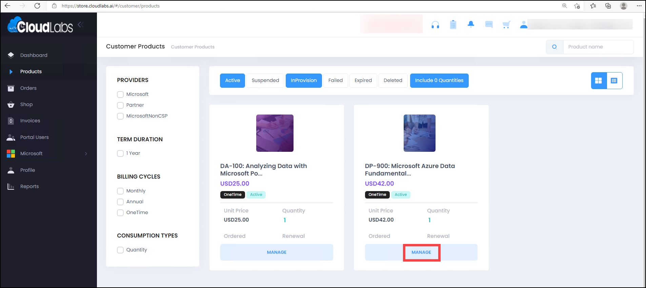Image resolution: width=646 pixels, height=288 pixels.
Task: Toggle the Suspended status filter
Action: pos(265,81)
